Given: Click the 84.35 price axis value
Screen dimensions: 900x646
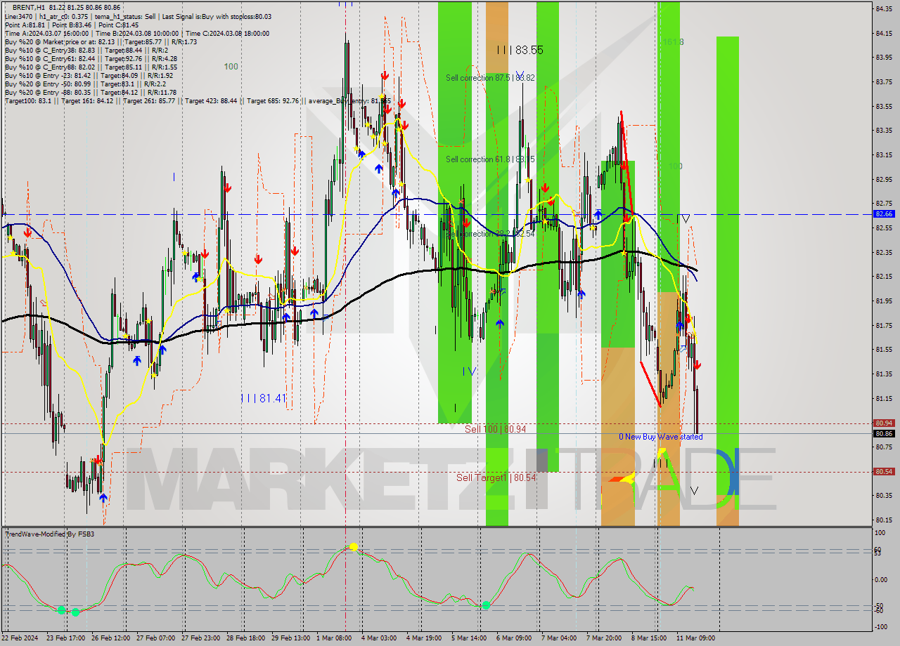Looking at the screenshot, I should (x=884, y=8).
